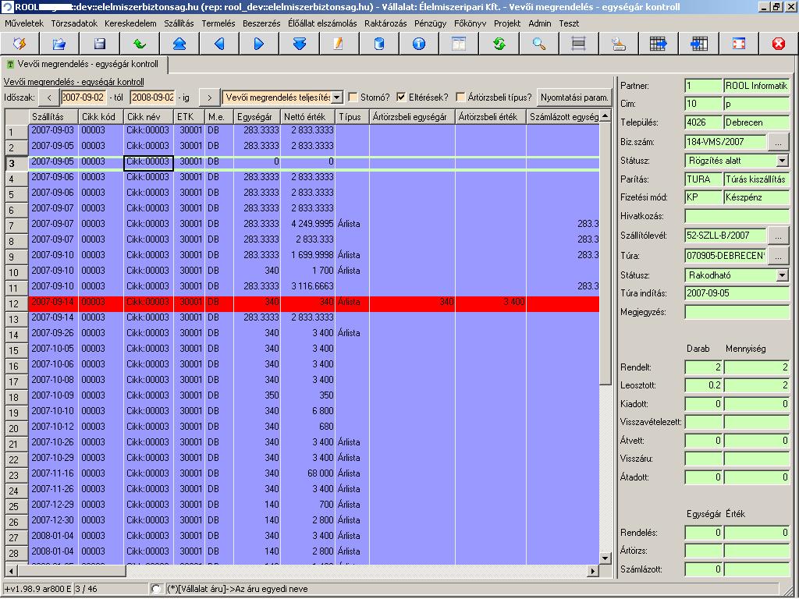Open the Kereskedelem menu
The width and height of the screenshot is (799, 599).
point(130,23)
